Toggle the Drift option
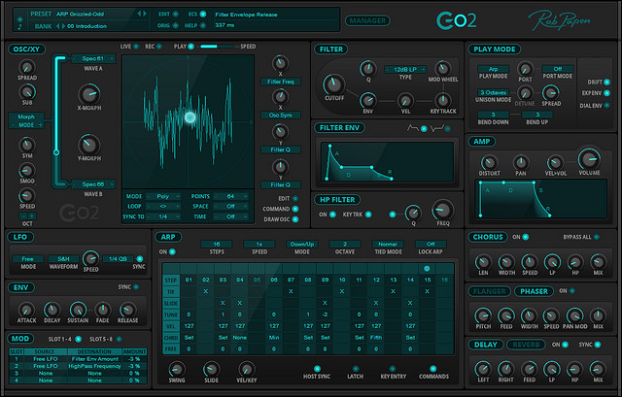The height and width of the screenshot is (397, 622). click(606, 82)
